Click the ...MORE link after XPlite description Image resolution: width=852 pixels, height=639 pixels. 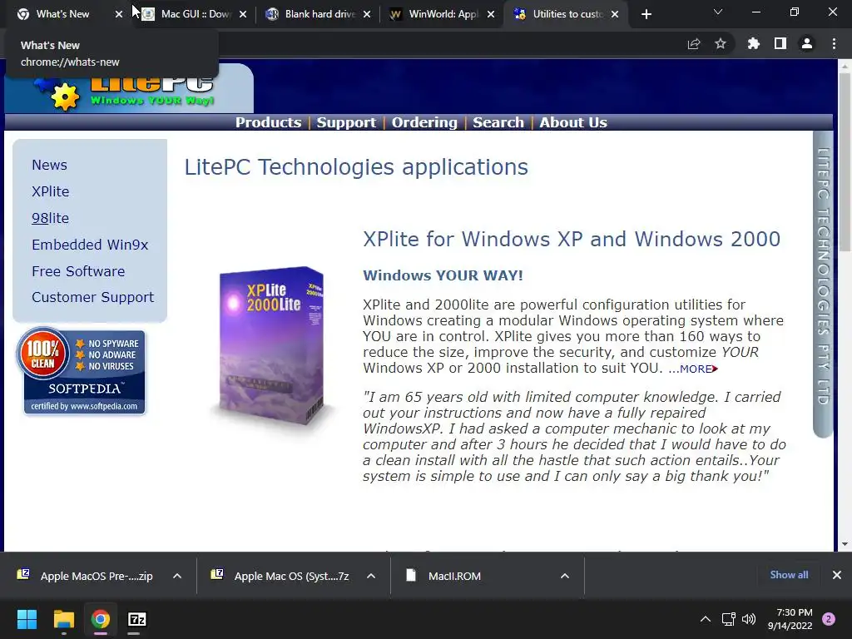[693, 369]
